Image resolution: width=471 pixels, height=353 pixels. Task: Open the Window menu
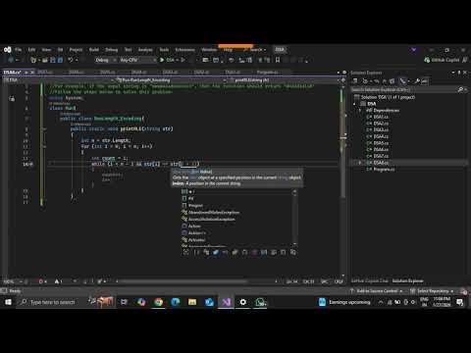click(209, 50)
